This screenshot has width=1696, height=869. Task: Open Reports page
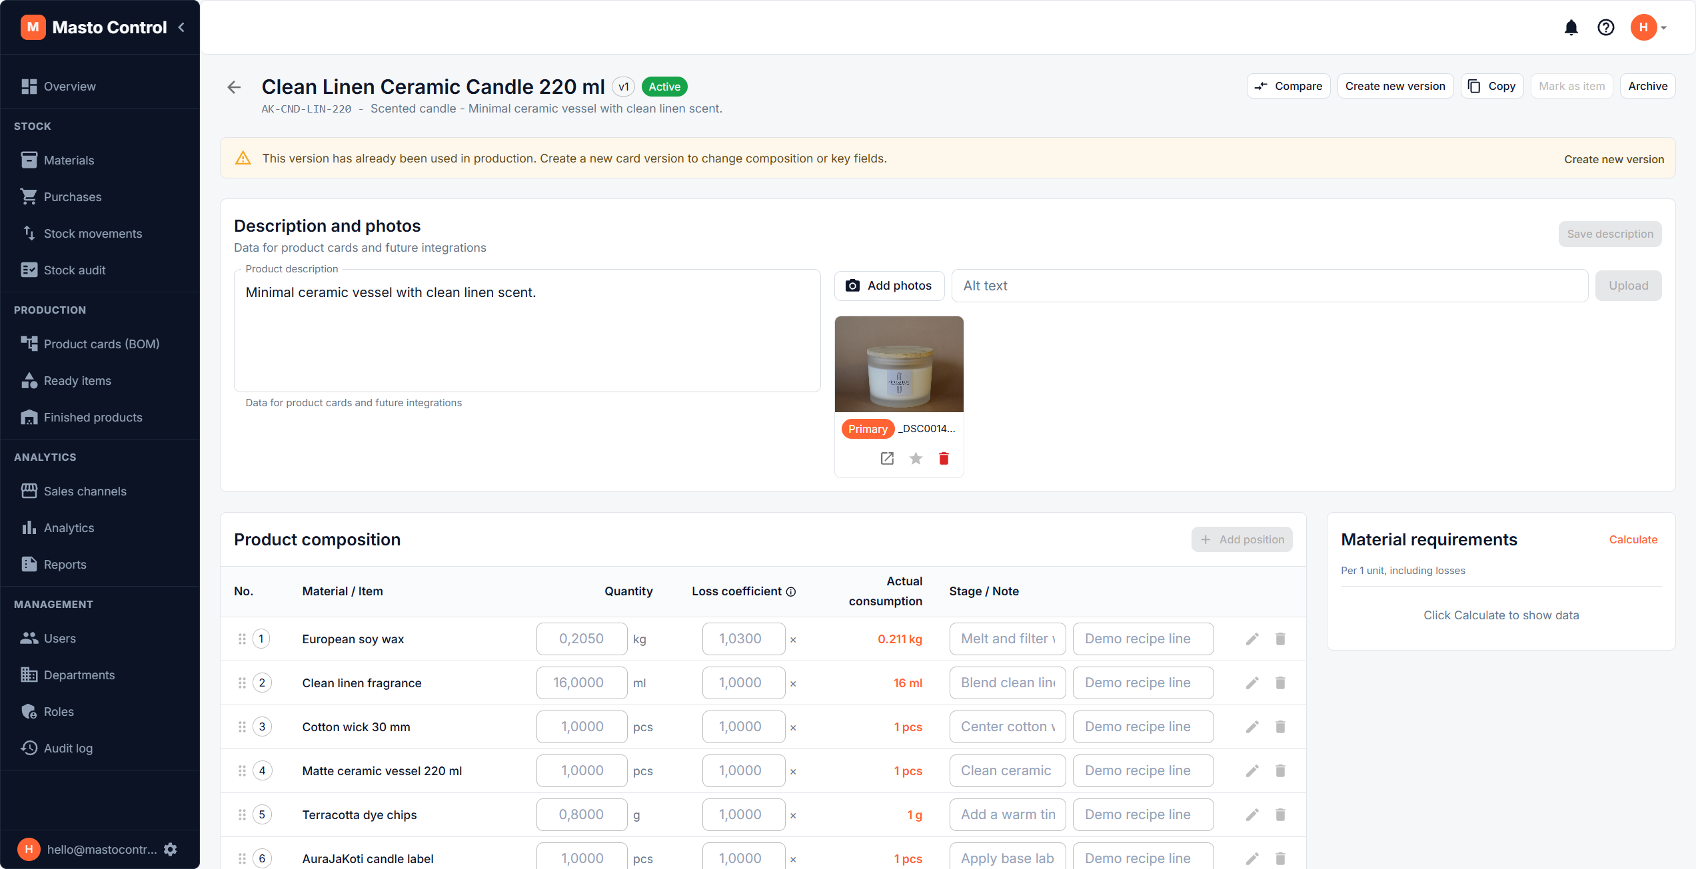pyautogui.click(x=100, y=564)
